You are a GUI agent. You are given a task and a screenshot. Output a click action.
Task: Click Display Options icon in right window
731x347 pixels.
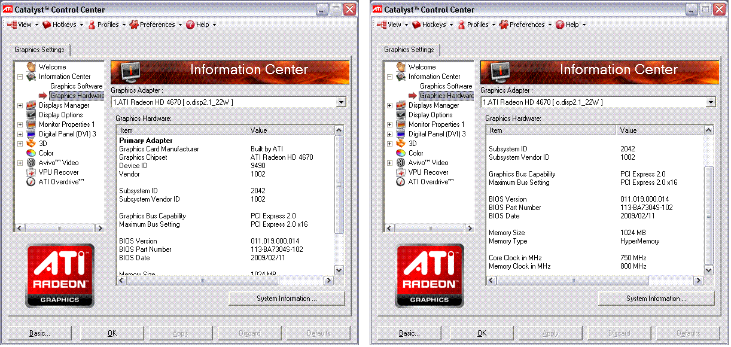coord(401,115)
